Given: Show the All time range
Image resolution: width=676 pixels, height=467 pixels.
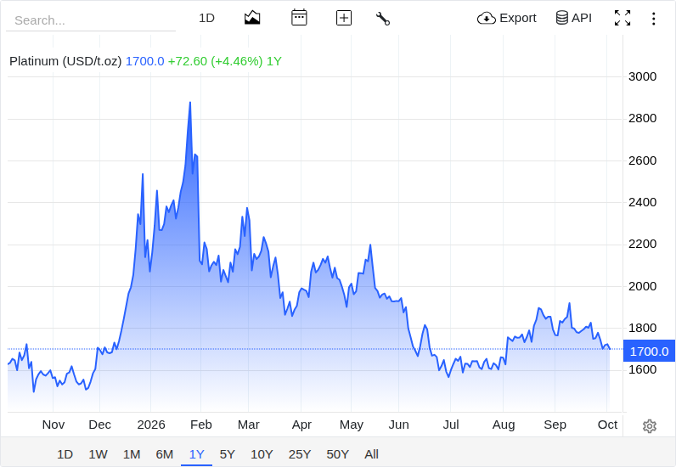Looking at the screenshot, I should pos(371,454).
